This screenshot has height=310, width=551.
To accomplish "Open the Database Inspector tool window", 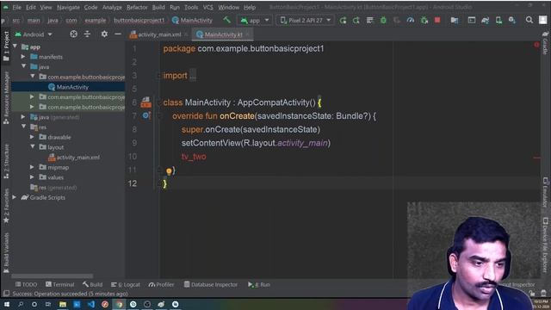I will click(211, 285).
